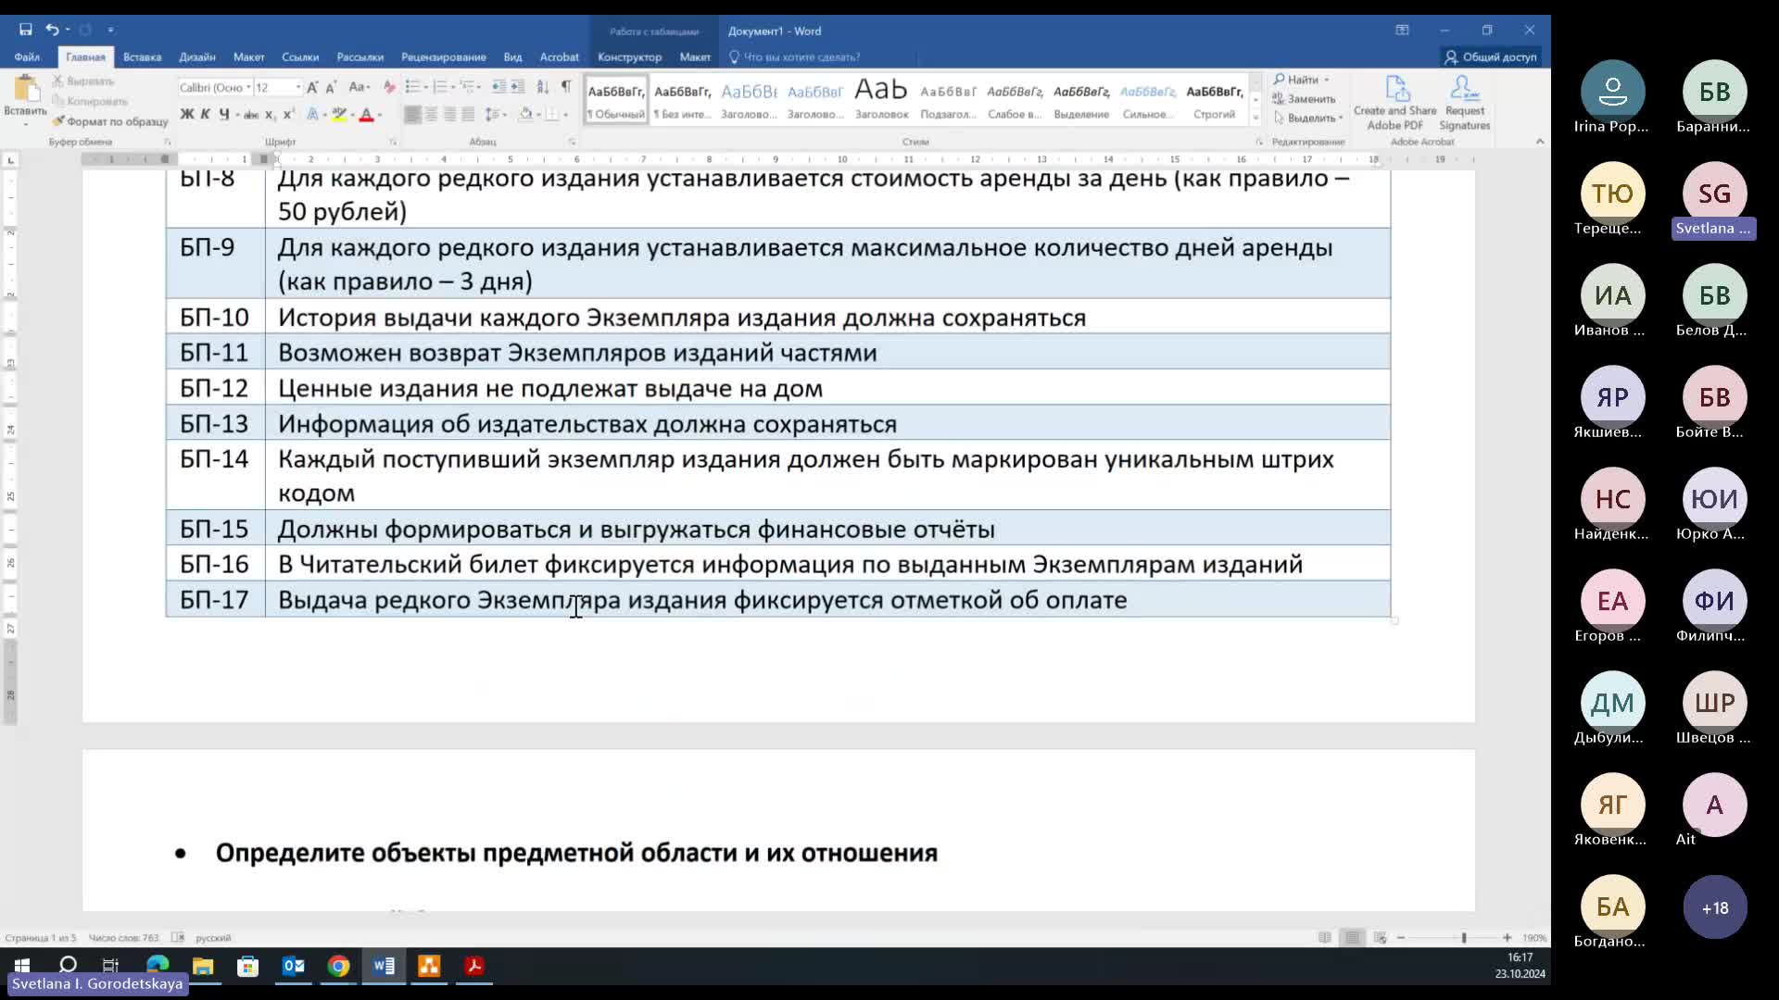Open bullet list dropdown arrow
Screen dimensions: 1779x1000
point(426,87)
